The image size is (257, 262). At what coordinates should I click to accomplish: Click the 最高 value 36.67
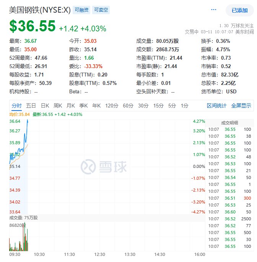[x=31, y=41]
